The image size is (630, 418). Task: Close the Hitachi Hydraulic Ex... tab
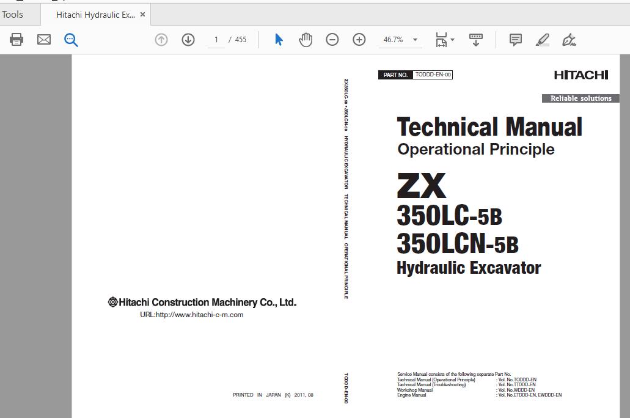[142, 15]
